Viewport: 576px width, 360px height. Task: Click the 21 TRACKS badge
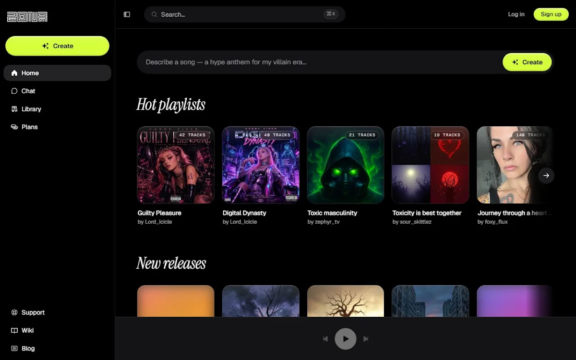click(x=362, y=135)
